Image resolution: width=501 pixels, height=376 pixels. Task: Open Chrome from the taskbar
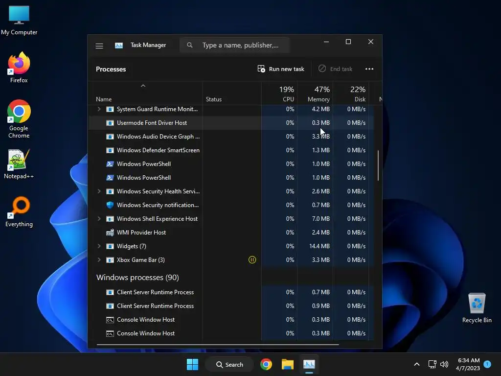click(x=266, y=364)
